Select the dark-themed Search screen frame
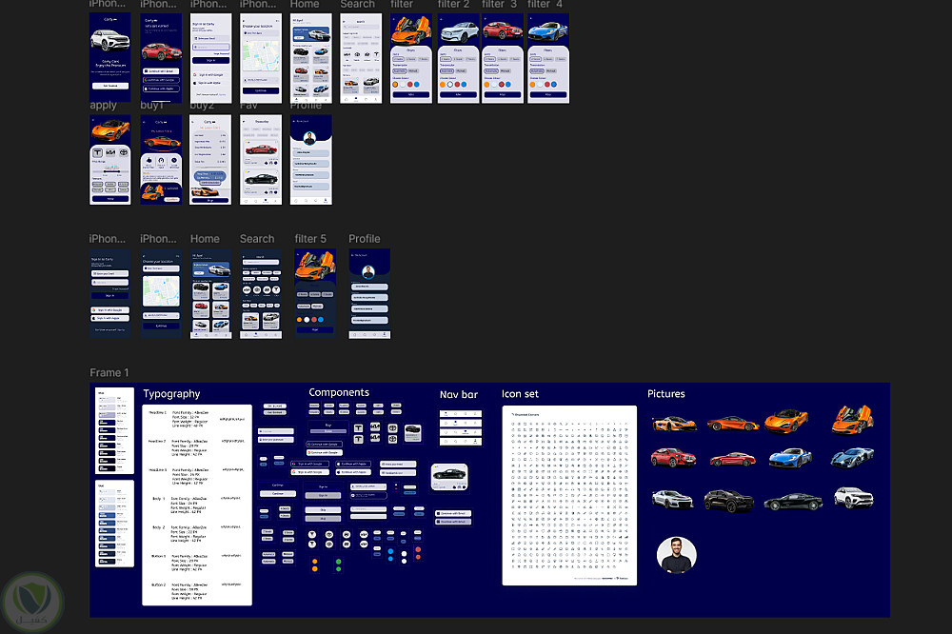The width and height of the screenshot is (952, 634). [261, 293]
